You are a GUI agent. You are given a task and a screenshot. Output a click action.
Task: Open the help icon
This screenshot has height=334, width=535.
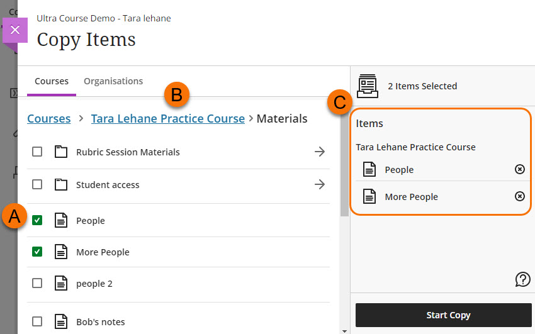[522, 279]
